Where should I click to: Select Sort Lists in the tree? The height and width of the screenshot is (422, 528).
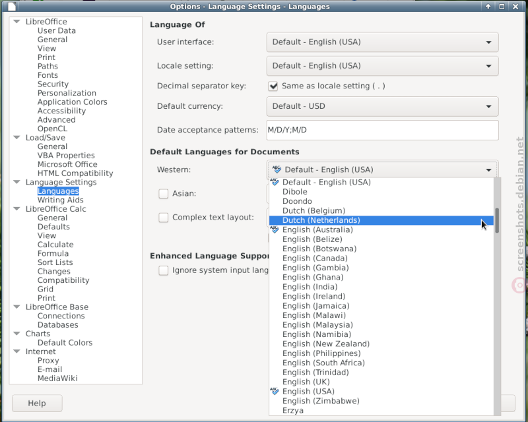coord(55,262)
